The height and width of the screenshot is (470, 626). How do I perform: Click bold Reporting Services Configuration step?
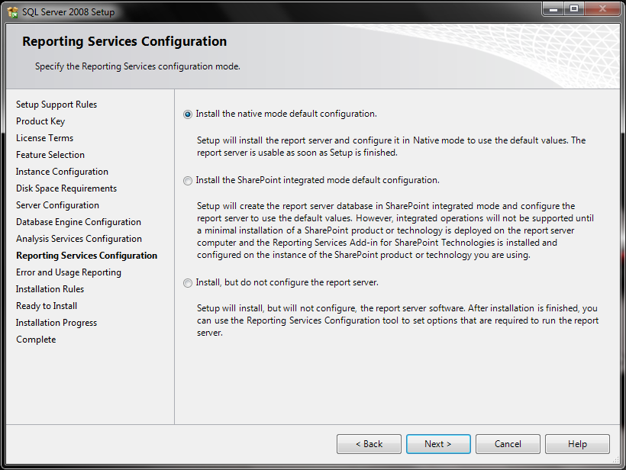coord(86,256)
